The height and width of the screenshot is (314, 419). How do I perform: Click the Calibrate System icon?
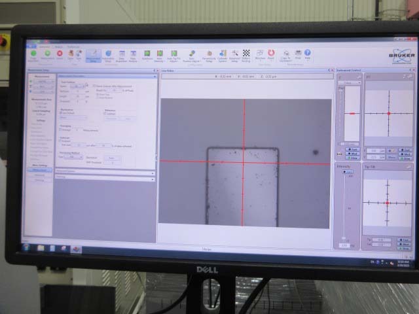[223, 56]
